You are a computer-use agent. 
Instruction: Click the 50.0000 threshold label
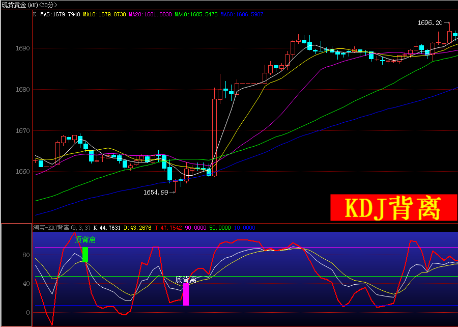[220, 228]
